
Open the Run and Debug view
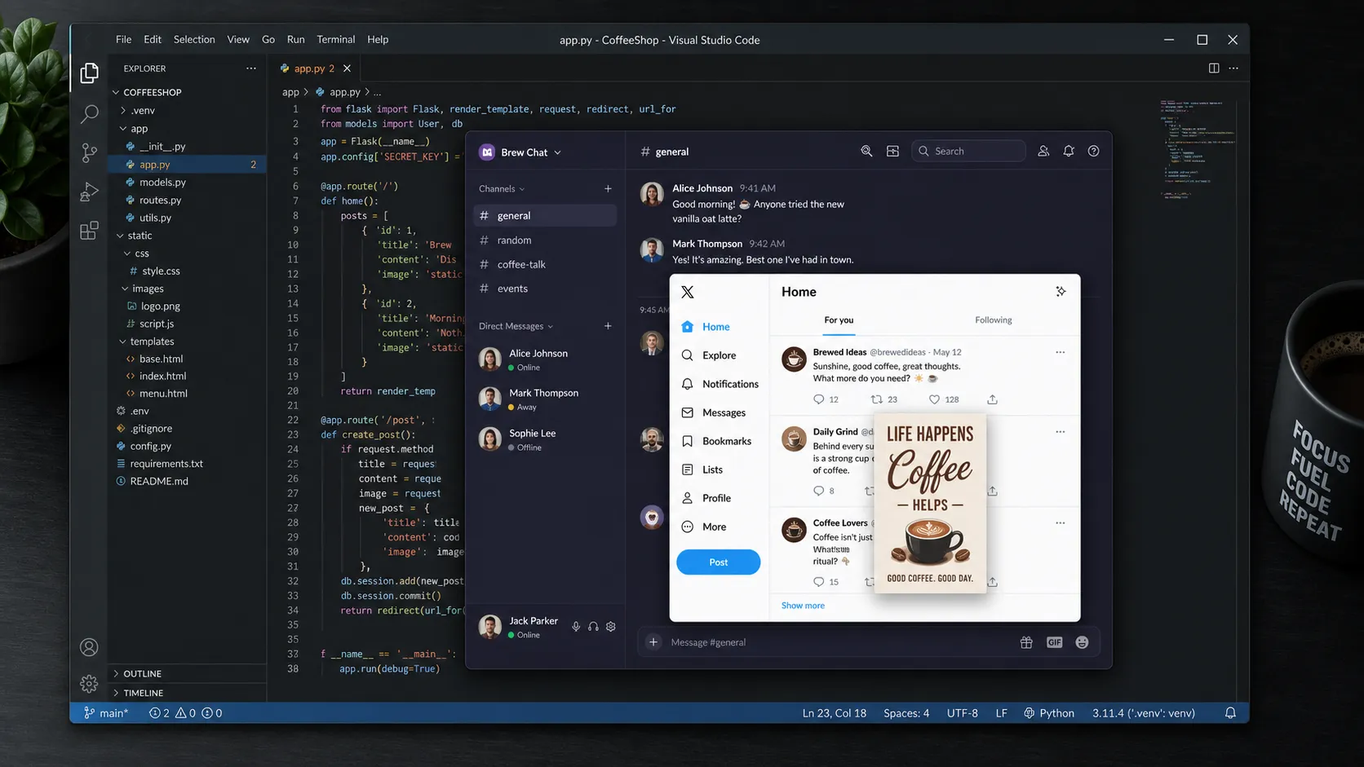(x=90, y=192)
